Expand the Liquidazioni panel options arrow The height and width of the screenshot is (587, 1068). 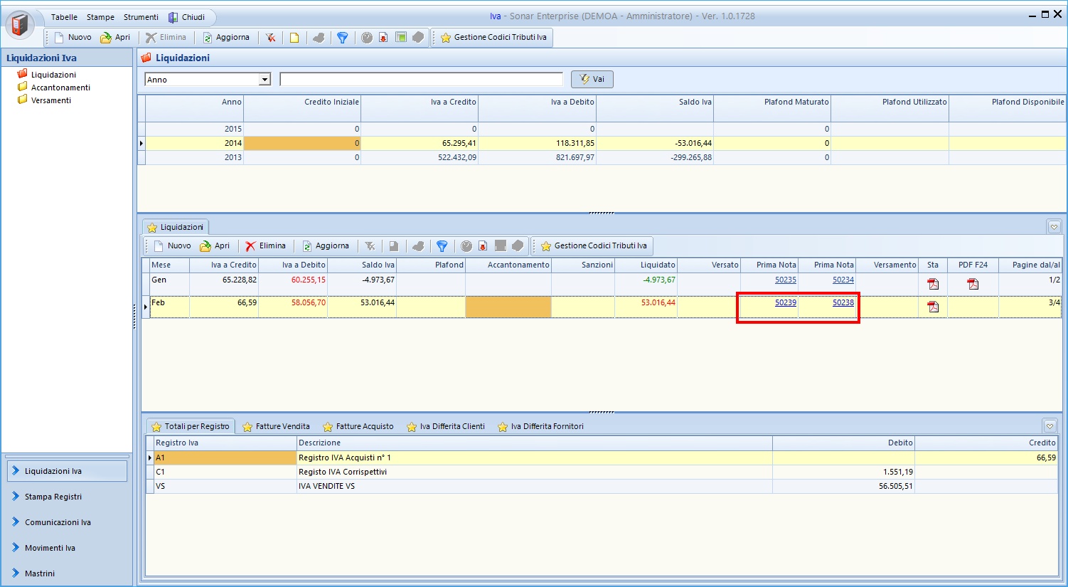click(x=1054, y=227)
